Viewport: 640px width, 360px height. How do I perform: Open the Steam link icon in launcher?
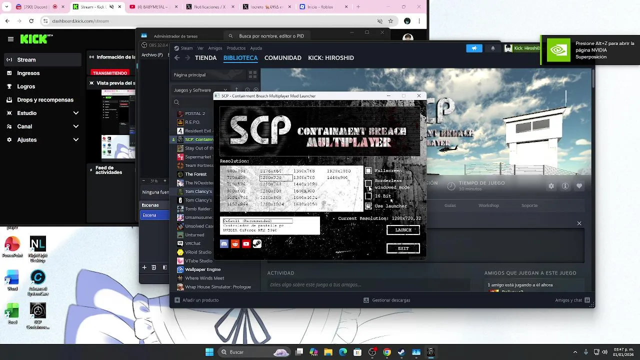[257, 244]
